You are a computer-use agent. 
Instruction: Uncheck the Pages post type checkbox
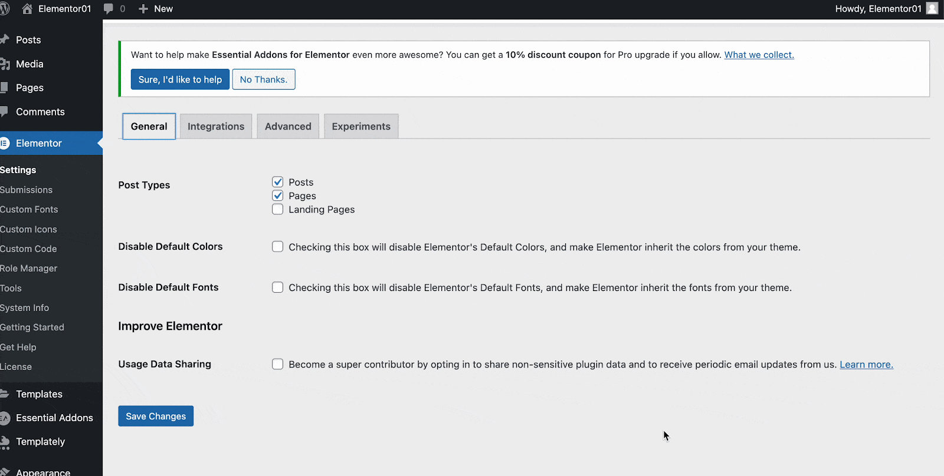tap(277, 195)
